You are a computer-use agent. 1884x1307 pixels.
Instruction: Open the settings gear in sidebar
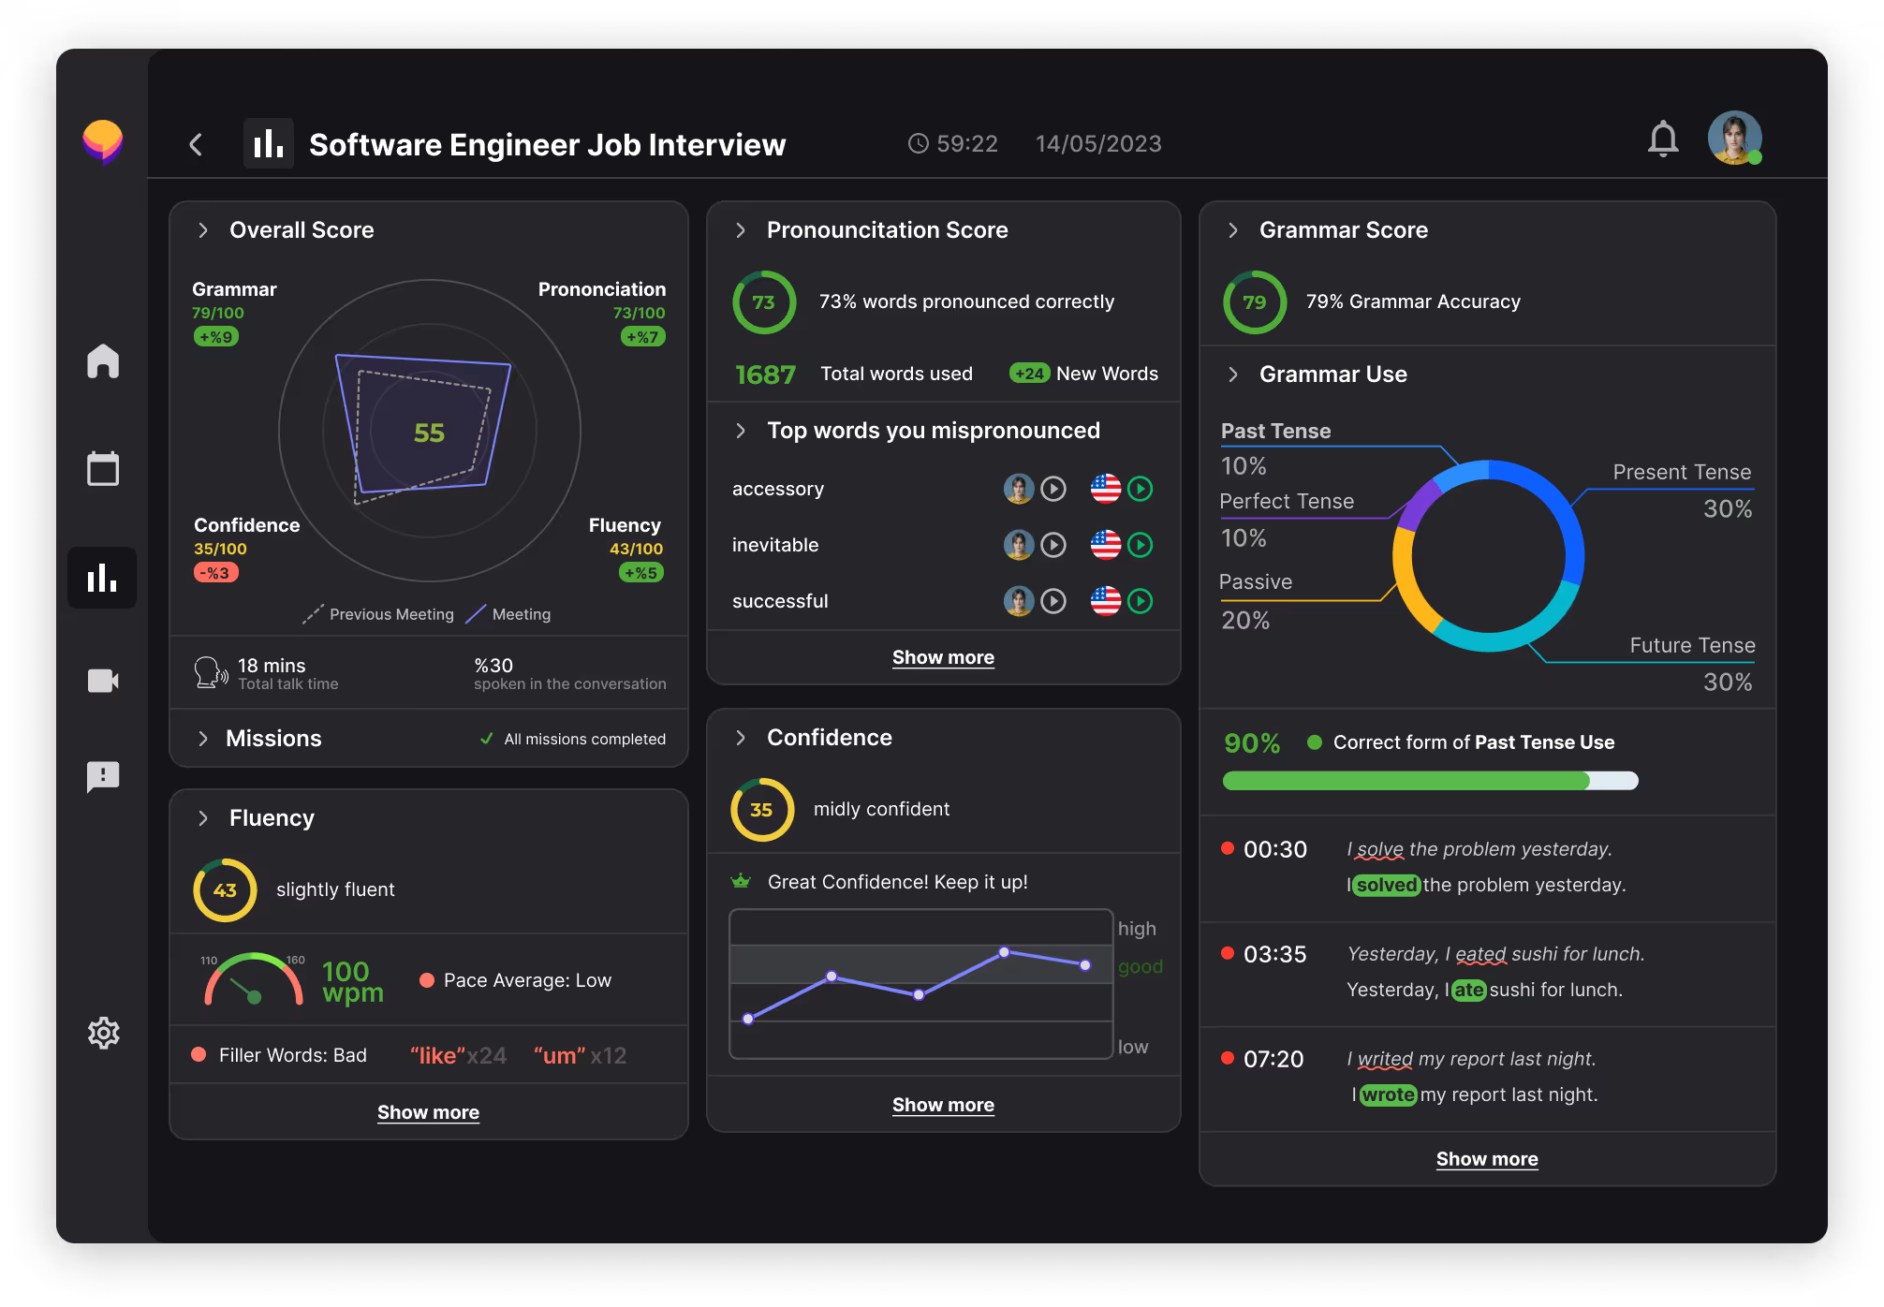[103, 1033]
